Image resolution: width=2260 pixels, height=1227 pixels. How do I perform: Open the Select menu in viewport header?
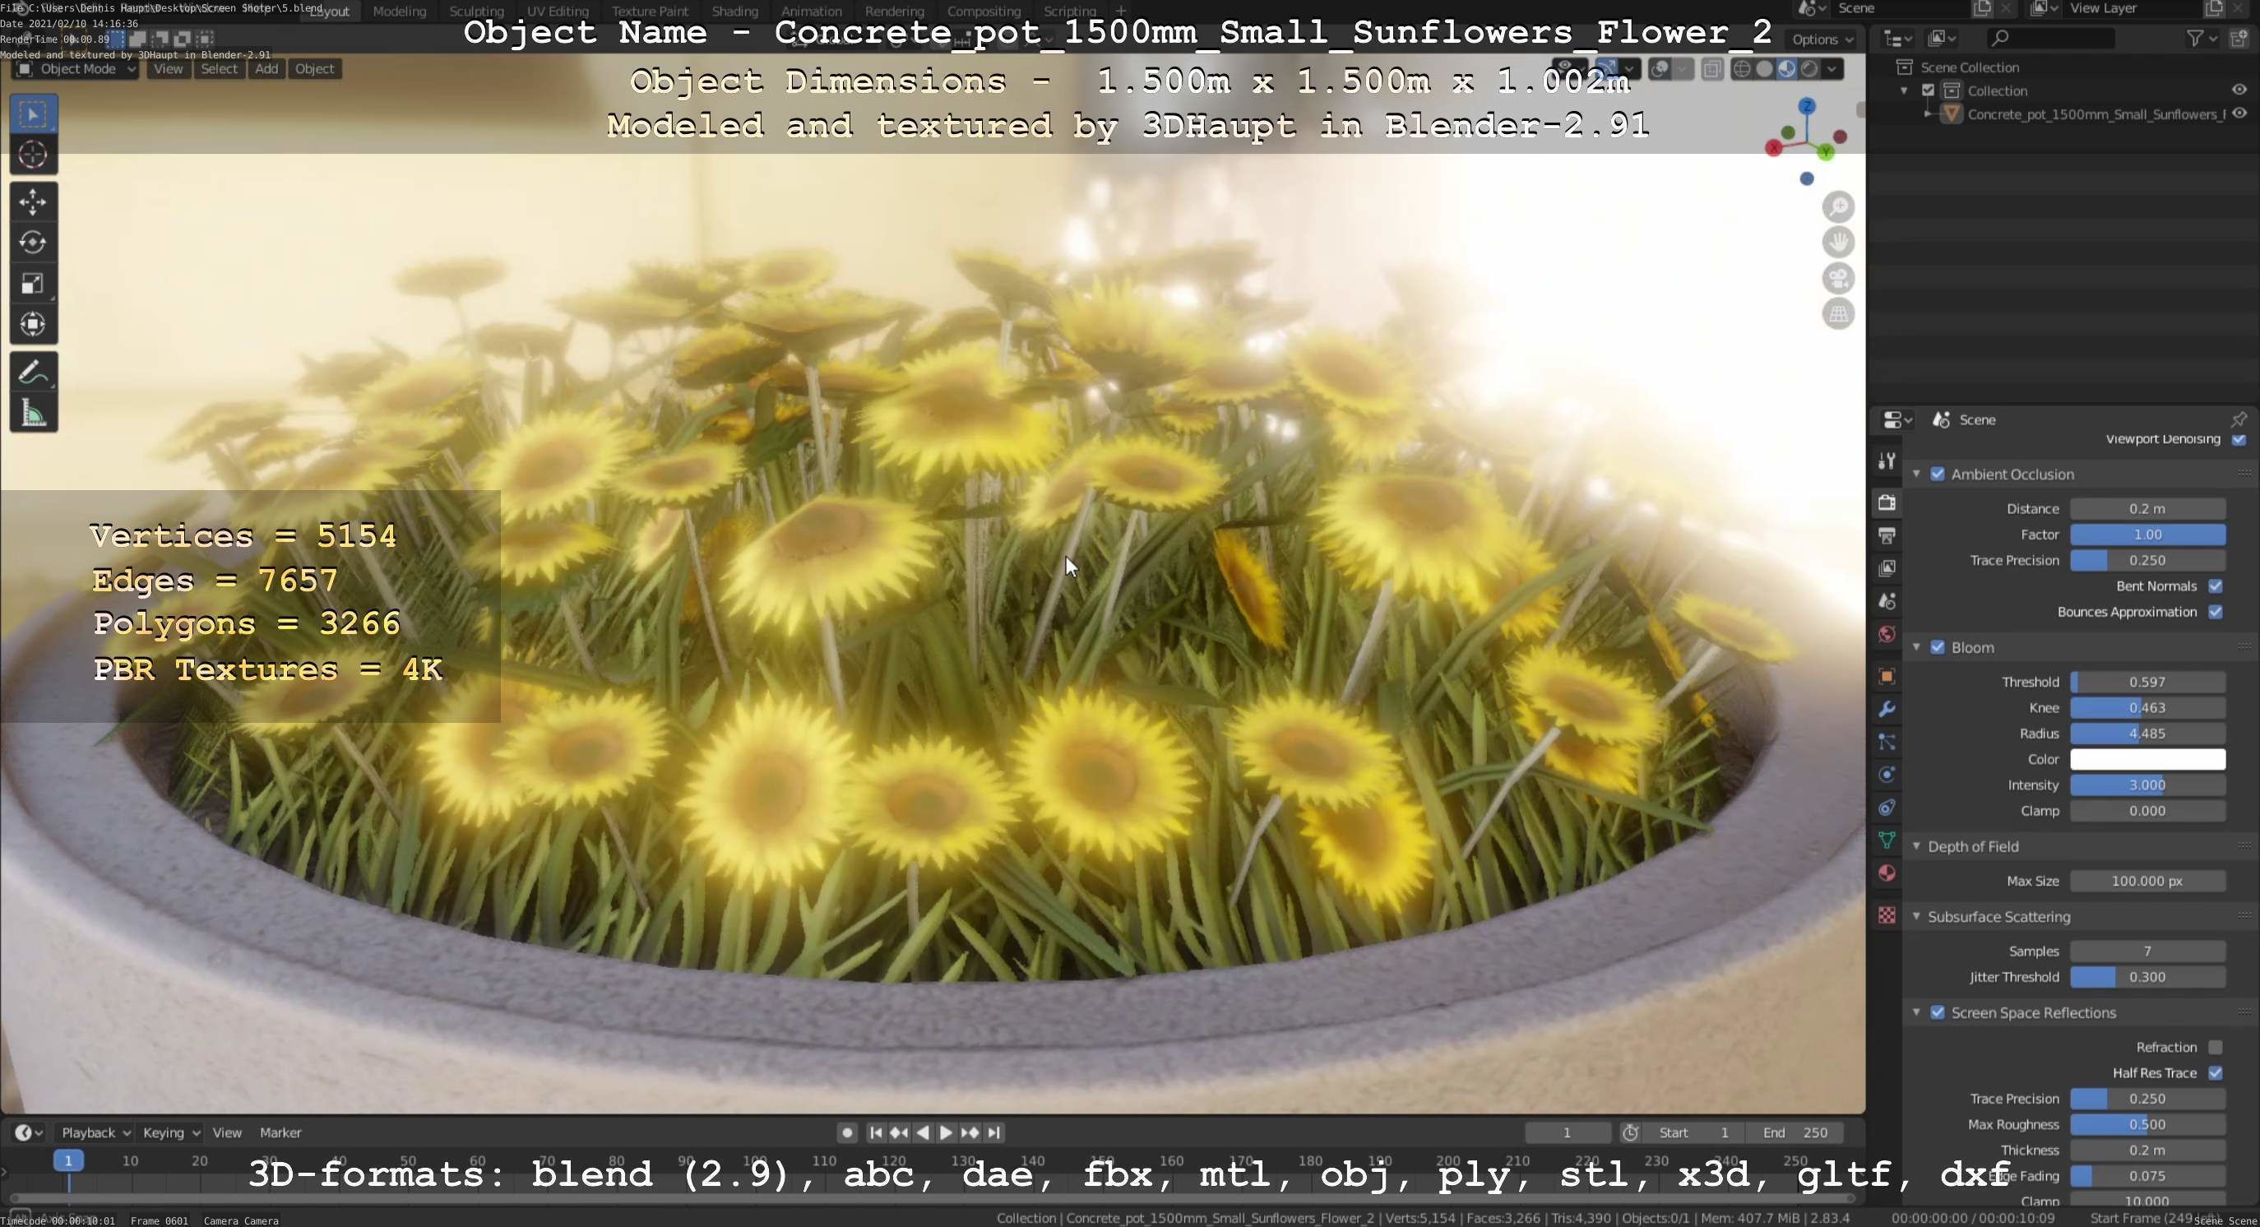coord(220,69)
